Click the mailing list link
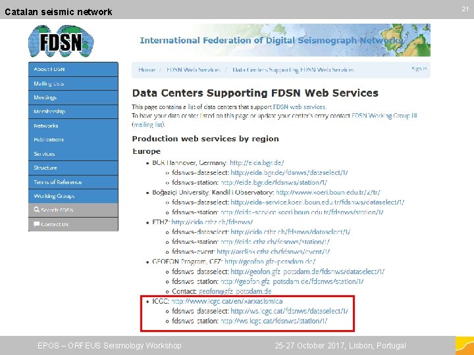This screenshot has width=474, height=355. click(148, 124)
